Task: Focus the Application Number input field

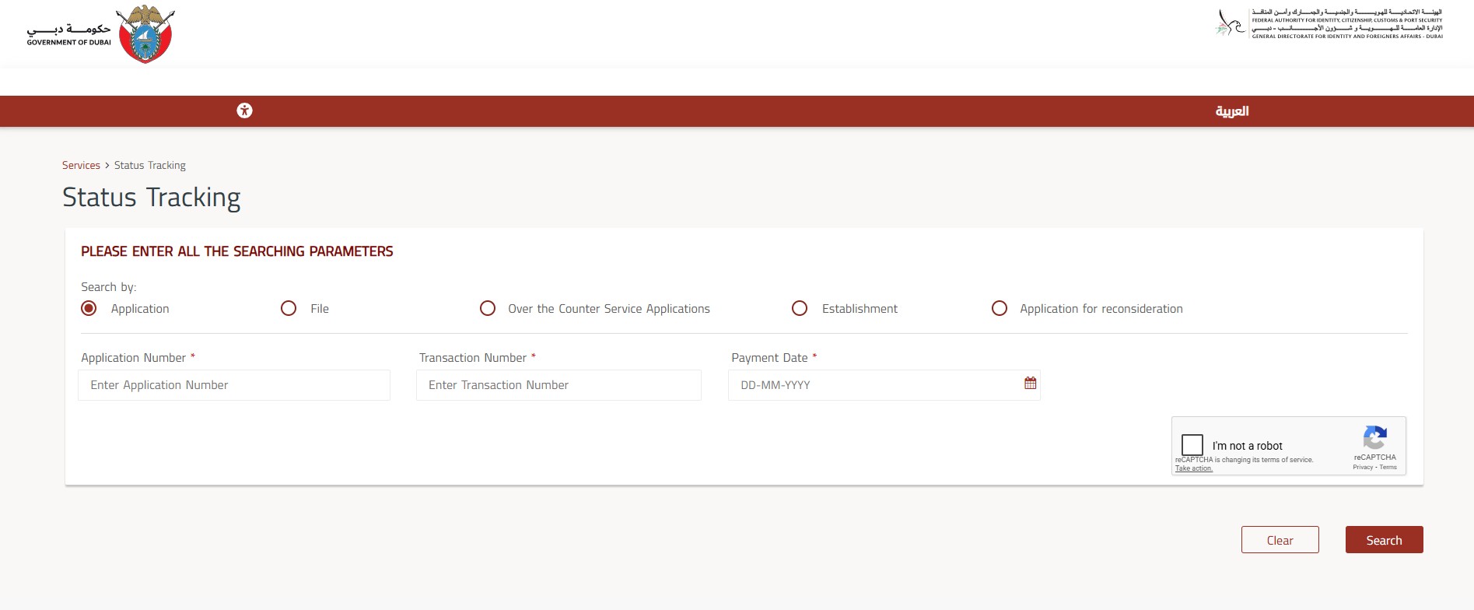Action: pyautogui.click(x=234, y=385)
